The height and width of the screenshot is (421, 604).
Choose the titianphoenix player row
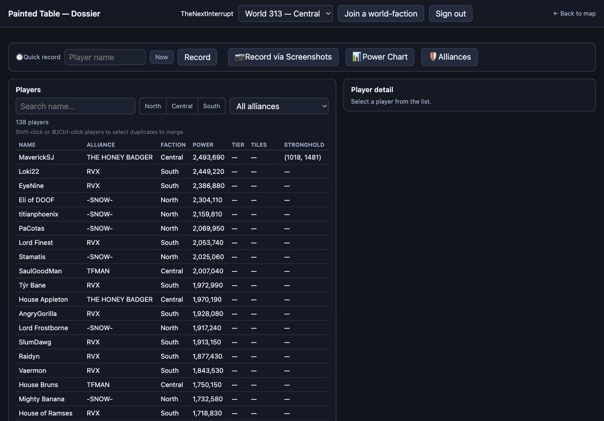(172, 214)
